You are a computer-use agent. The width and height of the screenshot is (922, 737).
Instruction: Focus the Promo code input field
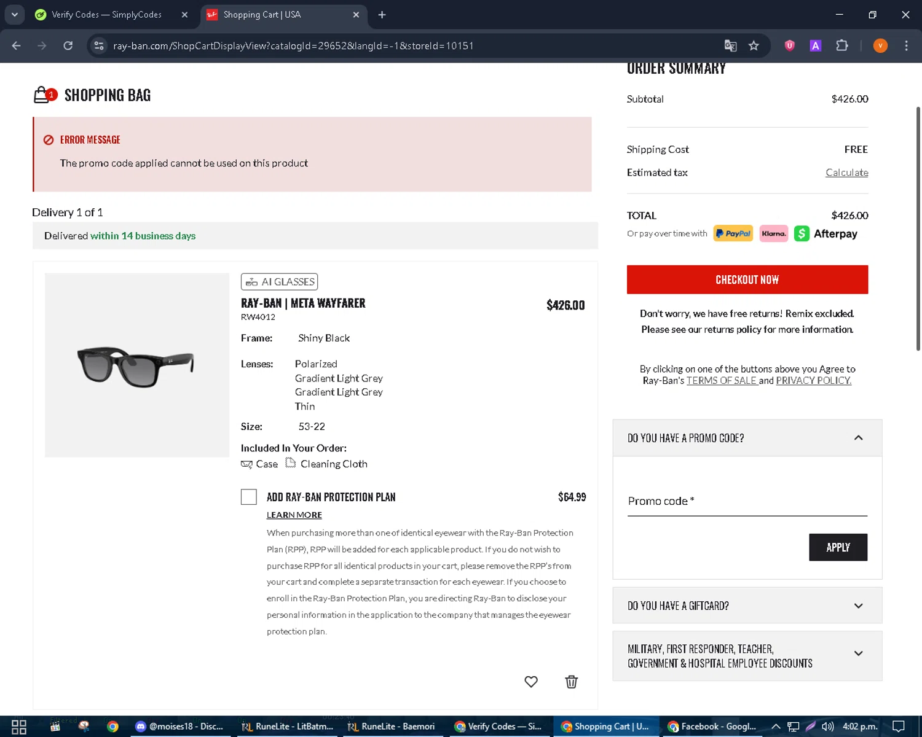pos(747,501)
